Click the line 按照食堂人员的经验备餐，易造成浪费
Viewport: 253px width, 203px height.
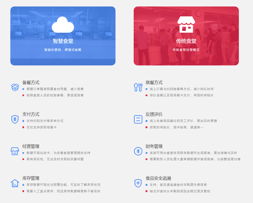(x=55, y=95)
